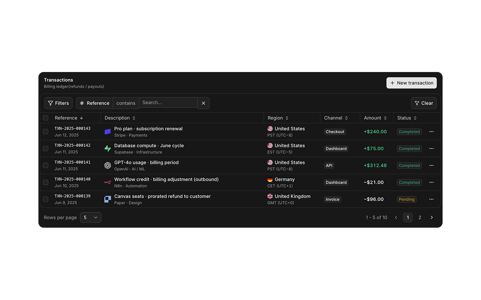Click the Dashboard badge in TXN-2025-000142 row
The height and width of the screenshot is (300, 481).
click(x=336, y=149)
